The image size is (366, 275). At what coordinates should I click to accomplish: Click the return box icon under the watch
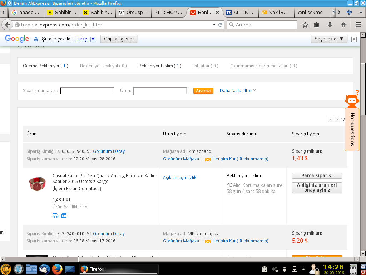(64, 216)
